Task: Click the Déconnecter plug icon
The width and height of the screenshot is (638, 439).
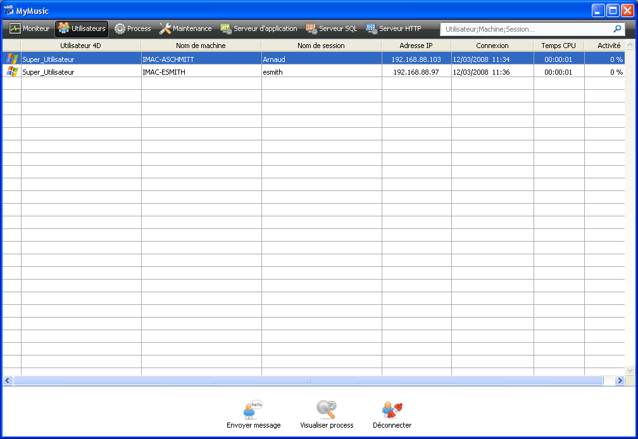Action: (392, 409)
